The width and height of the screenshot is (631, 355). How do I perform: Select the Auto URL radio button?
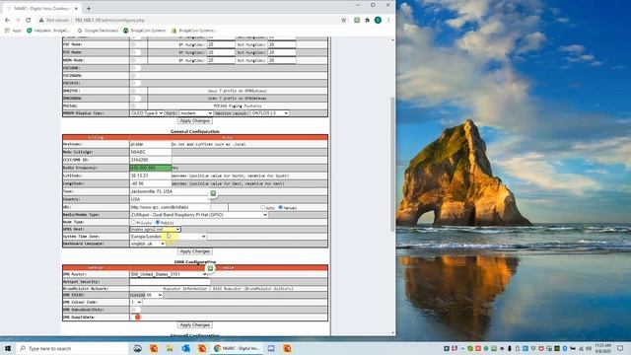[x=262, y=207]
